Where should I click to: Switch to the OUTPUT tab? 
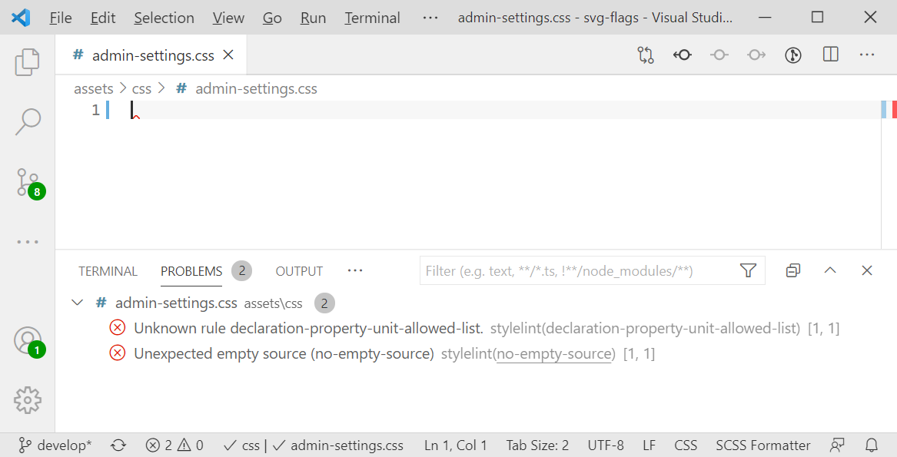point(298,270)
